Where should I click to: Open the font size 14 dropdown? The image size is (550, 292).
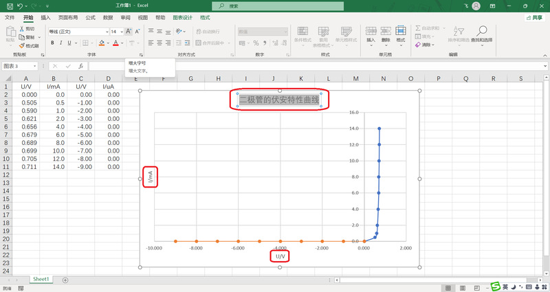click(x=122, y=32)
